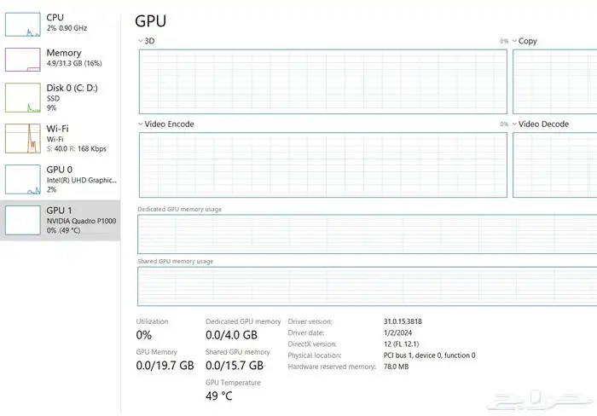Click the Dedicated GPU memory usage graph
This screenshot has width=597, height=416.
[367, 234]
